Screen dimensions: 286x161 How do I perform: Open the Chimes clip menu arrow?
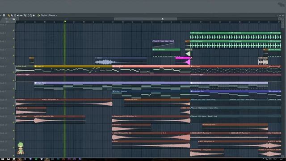(96, 58)
